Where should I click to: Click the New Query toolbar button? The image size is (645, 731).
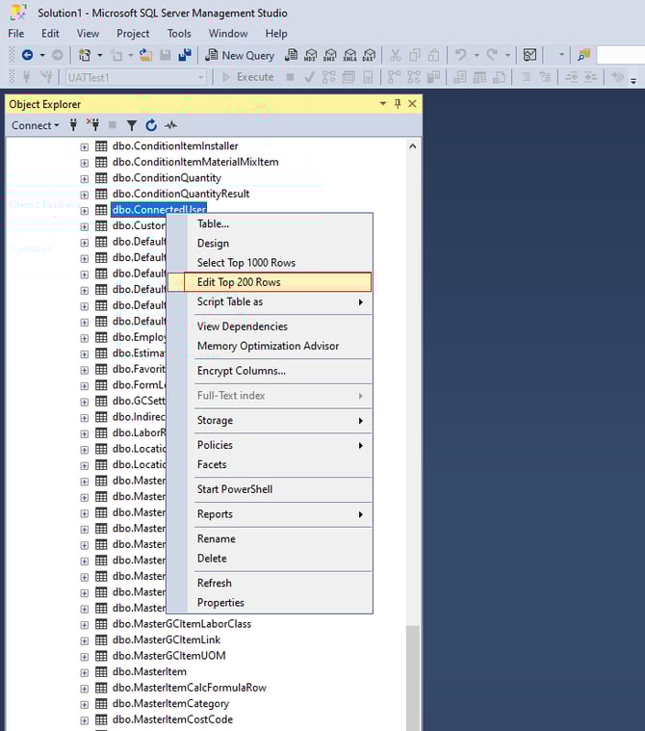[x=240, y=55]
